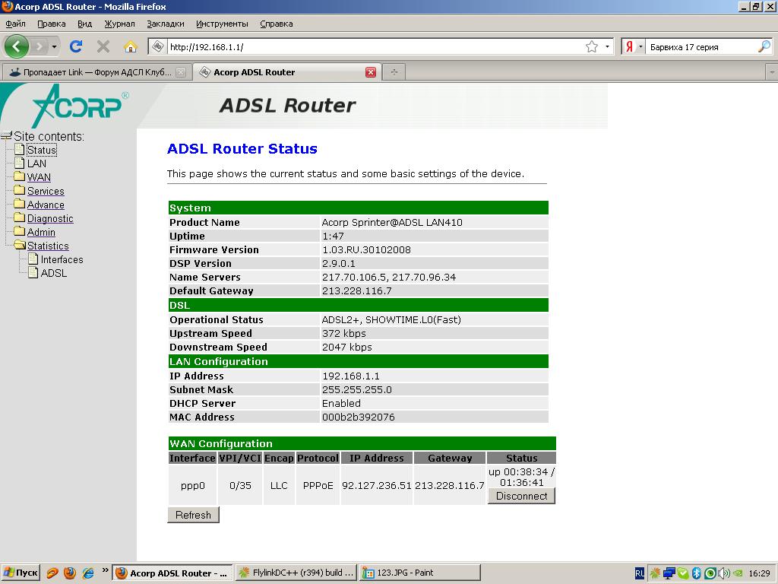Viewport: 778px width, 584px height.
Task: Click the Default Gateway value 213.228.116.7
Action: [x=357, y=291]
